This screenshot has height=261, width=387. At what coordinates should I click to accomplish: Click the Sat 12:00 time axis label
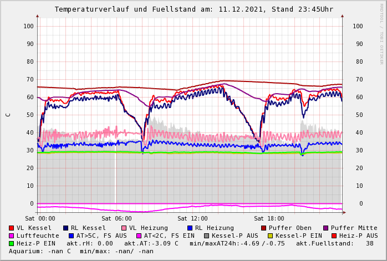coord(192,218)
